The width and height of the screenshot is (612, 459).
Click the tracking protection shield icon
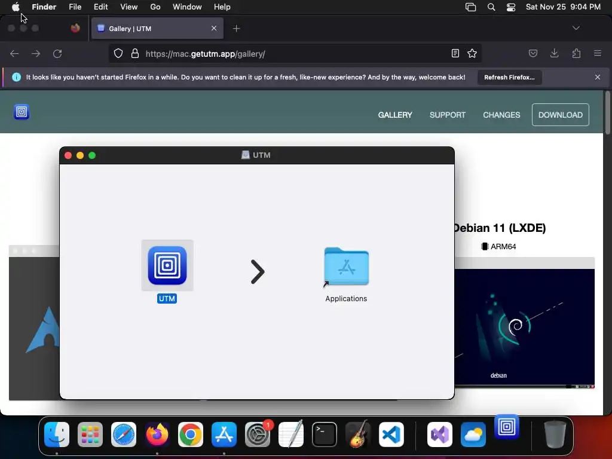pyautogui.click(x=118, y=53)
